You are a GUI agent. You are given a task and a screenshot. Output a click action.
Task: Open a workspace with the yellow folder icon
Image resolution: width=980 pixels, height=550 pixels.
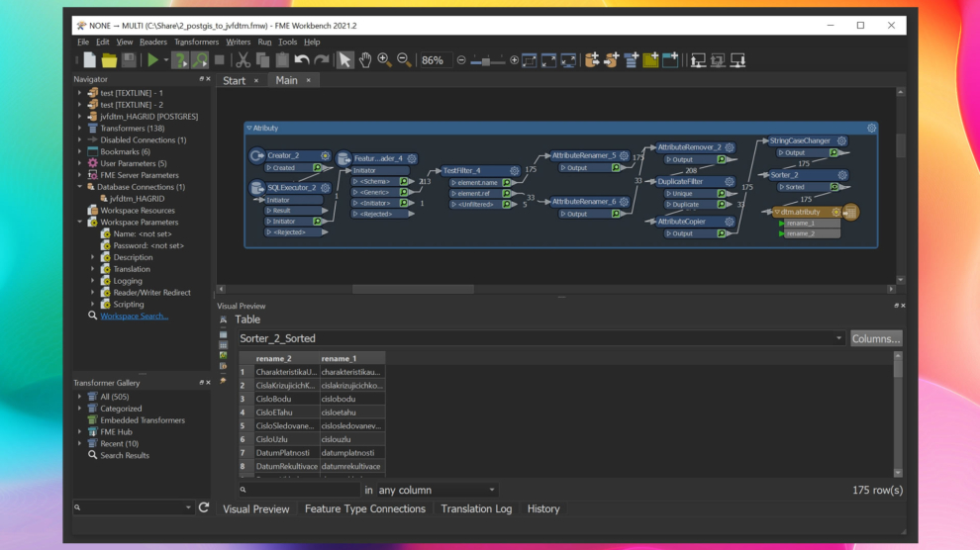point(109,60)
